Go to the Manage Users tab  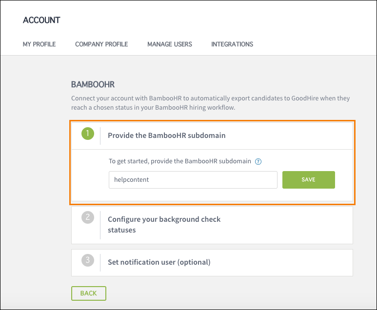click(x=170, y=44)
